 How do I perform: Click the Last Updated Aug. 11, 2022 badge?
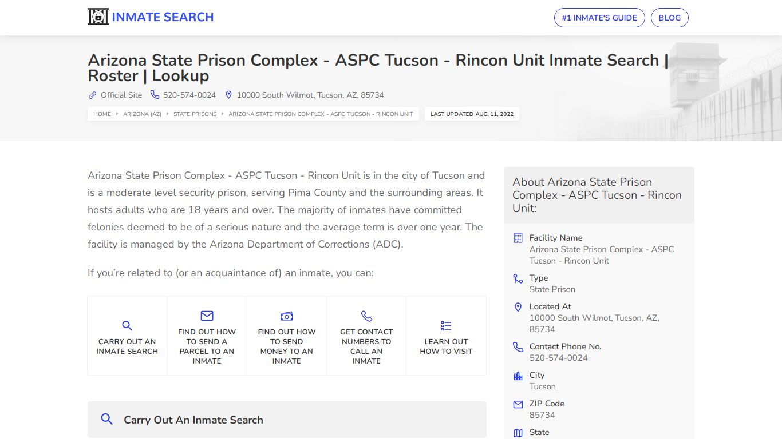pos(472,114)
